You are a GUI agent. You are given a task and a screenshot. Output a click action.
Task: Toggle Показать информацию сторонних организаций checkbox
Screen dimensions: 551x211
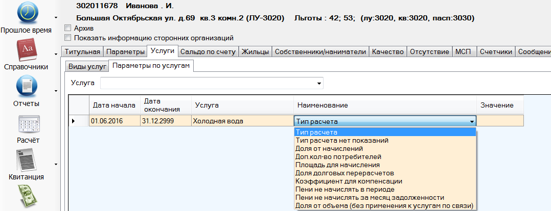[x=67, y=37]
